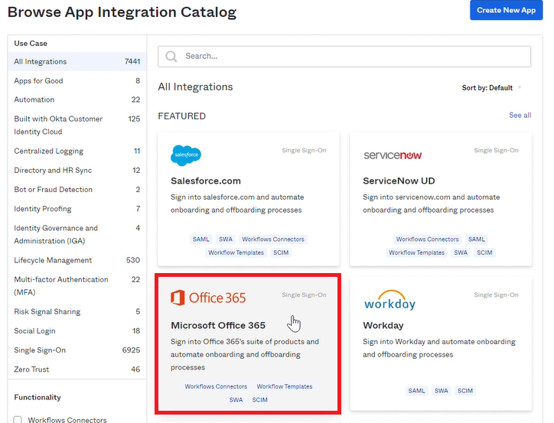
Task: Click Workflows Connectors tag on Office 365 card
Action: click(x=216, y=386)
